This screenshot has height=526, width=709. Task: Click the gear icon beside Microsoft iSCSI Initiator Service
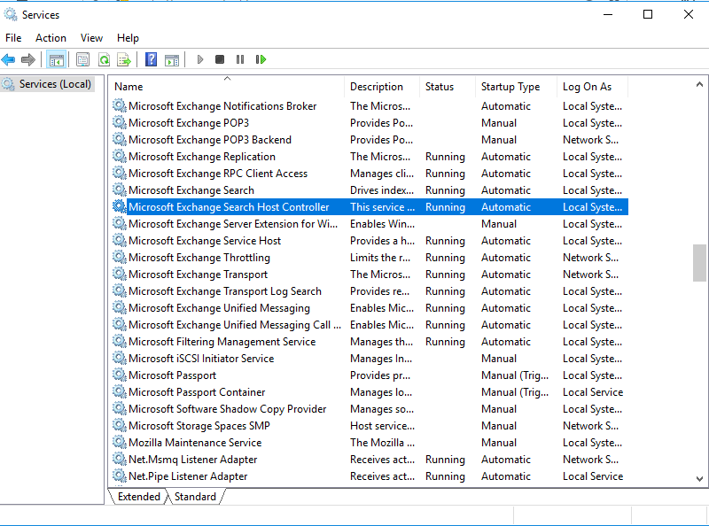[120, 358]
